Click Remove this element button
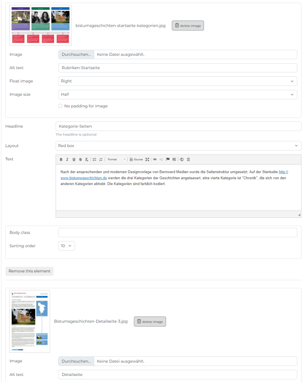 (x=30, y=271)
